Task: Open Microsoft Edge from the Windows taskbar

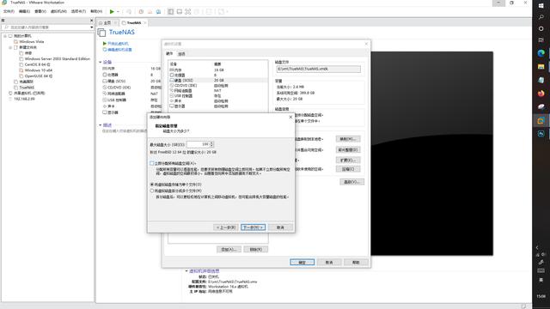Action: pyautogui.click(x=541, y=53)
